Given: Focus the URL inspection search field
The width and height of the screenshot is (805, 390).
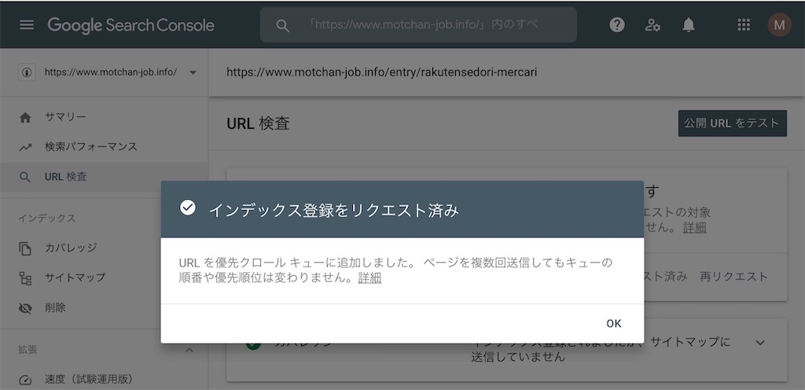Looking at the screenshot, I should coord(418,24).
